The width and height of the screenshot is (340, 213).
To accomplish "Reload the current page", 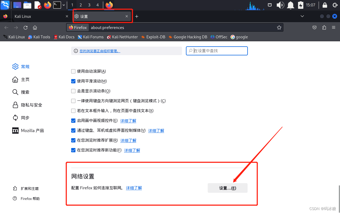I will (x=25, y=27).
